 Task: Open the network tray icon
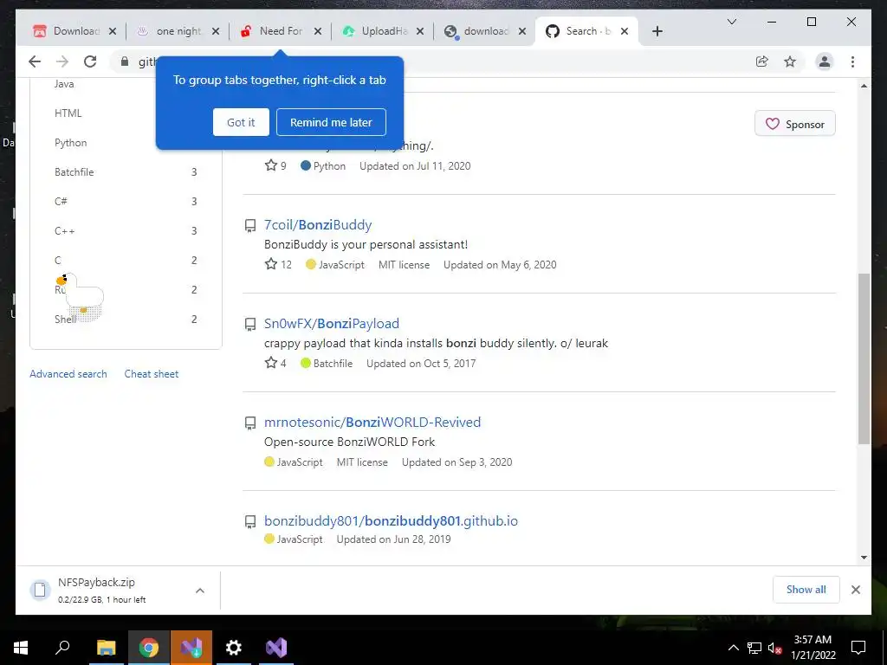tap(754, 648)
